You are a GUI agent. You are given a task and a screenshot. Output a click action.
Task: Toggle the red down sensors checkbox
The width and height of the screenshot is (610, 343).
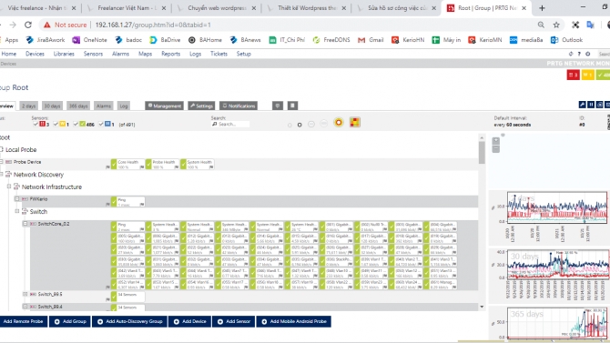(x=36, y=124)
